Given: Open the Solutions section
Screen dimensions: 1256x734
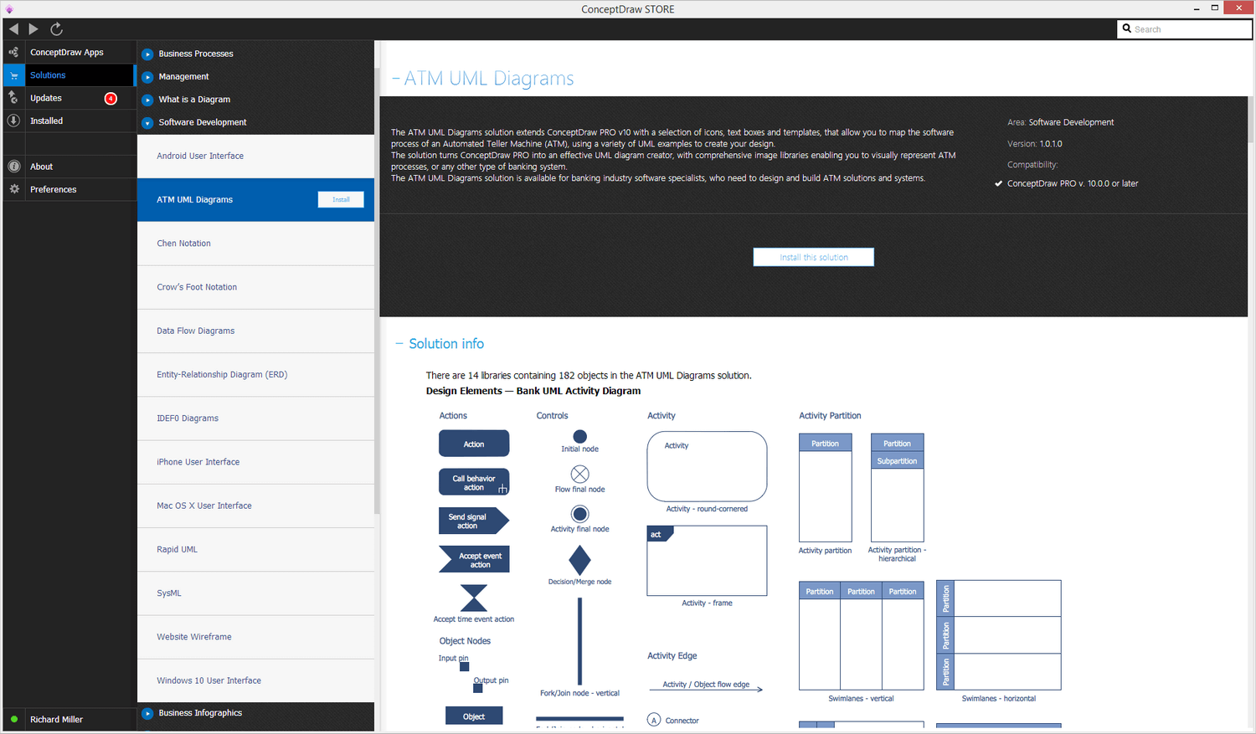Looking at the screenshot, I should 48,75.
